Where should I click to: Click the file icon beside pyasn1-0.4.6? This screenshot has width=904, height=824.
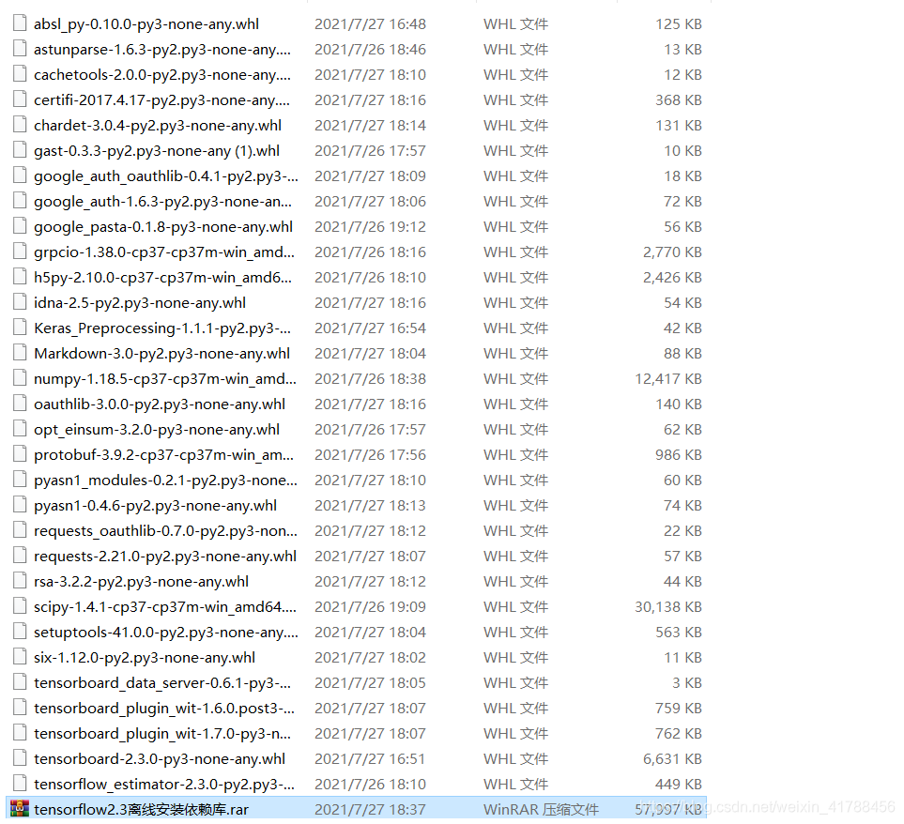(20, 505)
